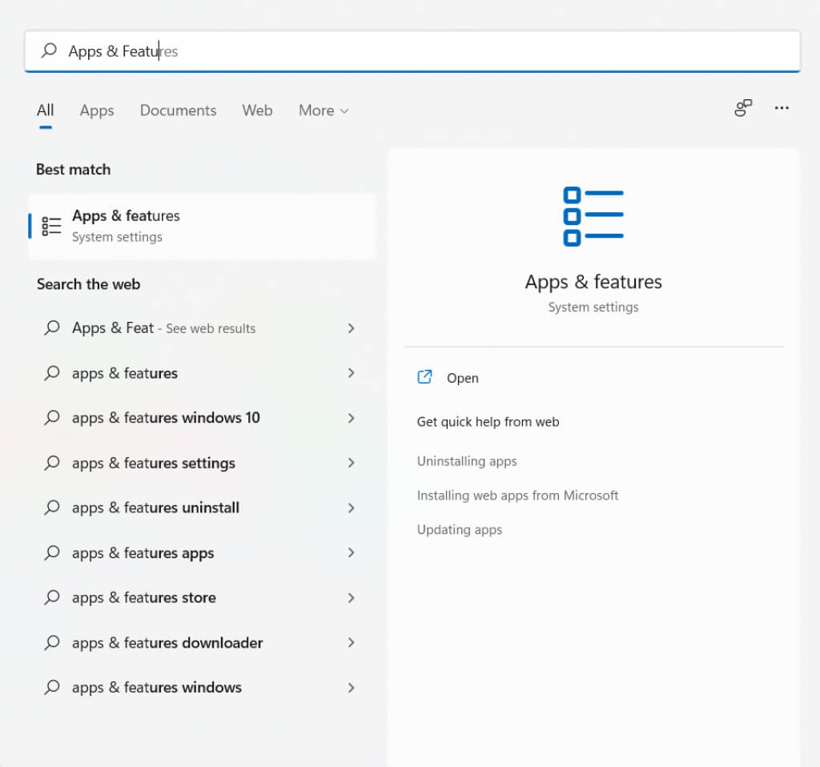The image size is (820, 767).
Task: Select the Web filter tab
Action: click(x=257, y=110)
